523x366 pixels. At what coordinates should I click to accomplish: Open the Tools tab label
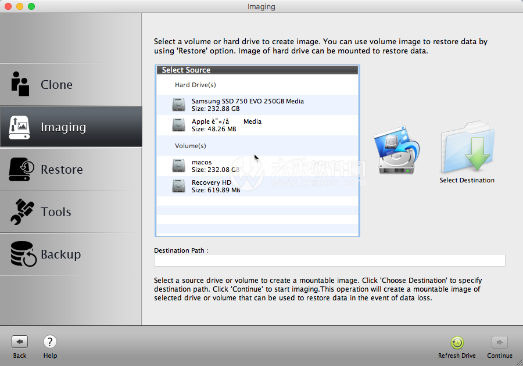point(56,211)
